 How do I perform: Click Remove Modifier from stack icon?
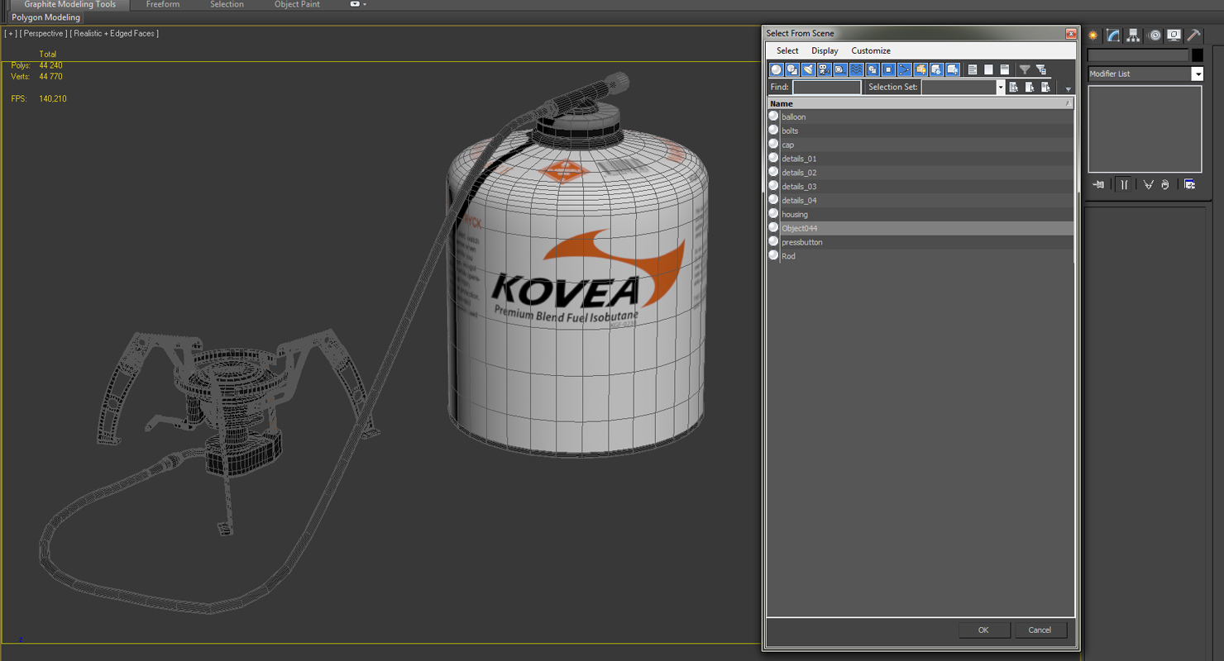click(1165, 184)
